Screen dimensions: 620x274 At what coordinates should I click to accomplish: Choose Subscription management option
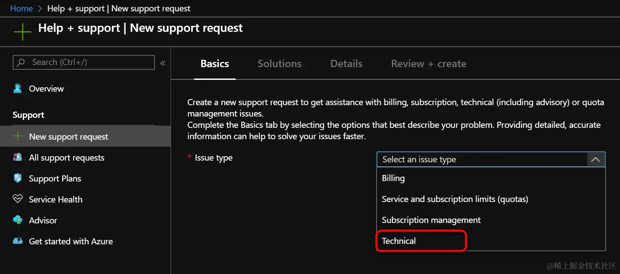pos(491,220)
